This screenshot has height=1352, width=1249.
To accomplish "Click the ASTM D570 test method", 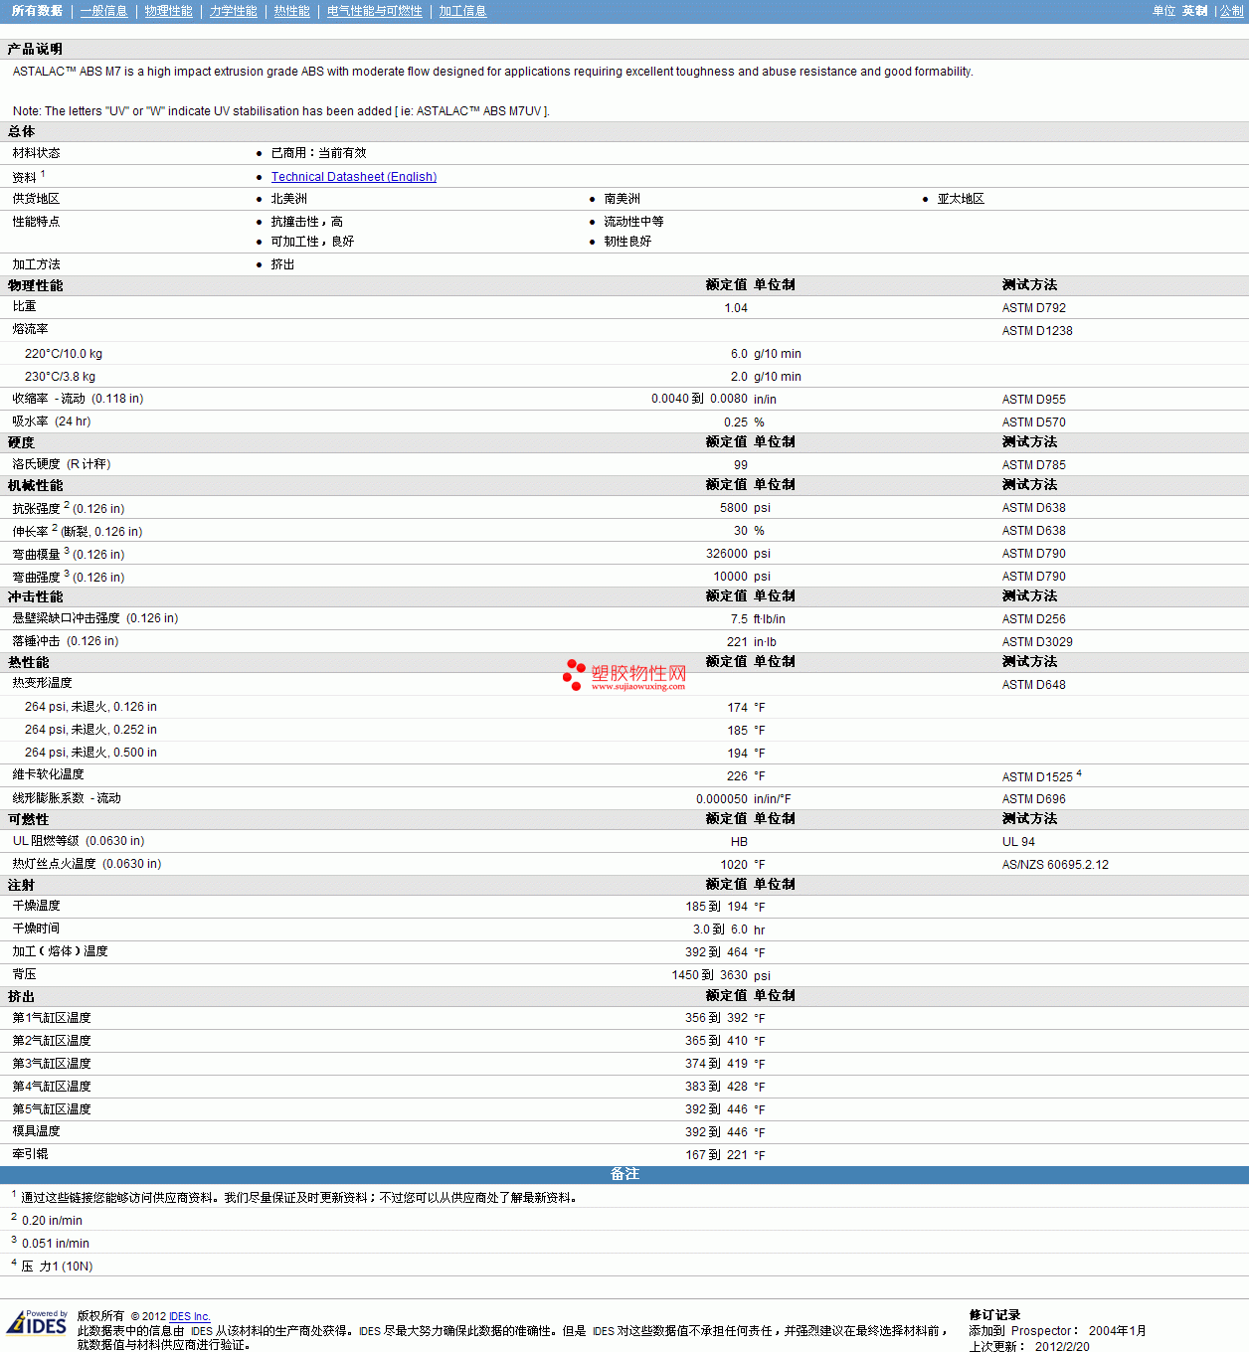I will 1034,422.
